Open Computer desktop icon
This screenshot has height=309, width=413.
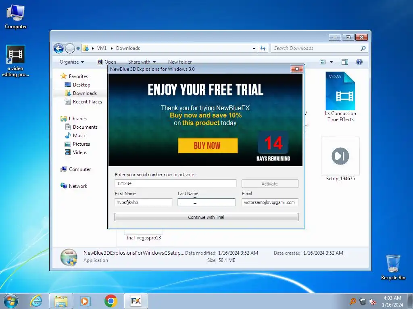(x=16, y=16)
